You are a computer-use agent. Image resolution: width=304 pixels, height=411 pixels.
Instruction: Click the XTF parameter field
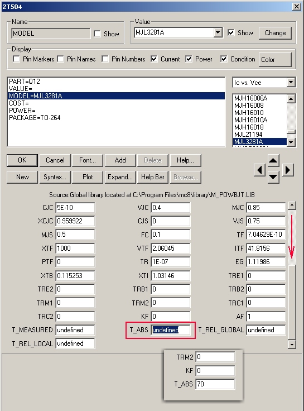point(75,248)
